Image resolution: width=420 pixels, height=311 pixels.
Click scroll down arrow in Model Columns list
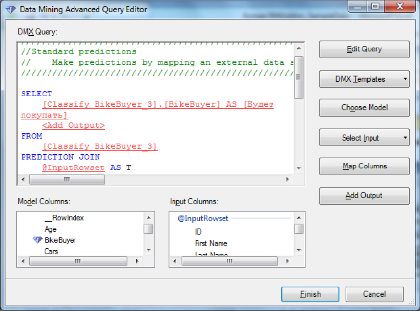149,249
